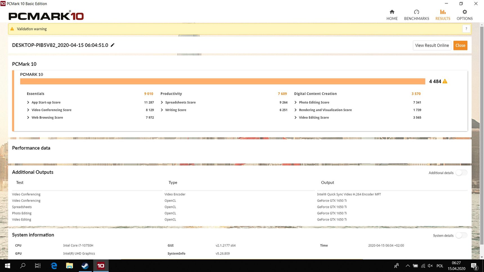Toggle Additional details switch
The image size is (484, 272).
[461, 173]
